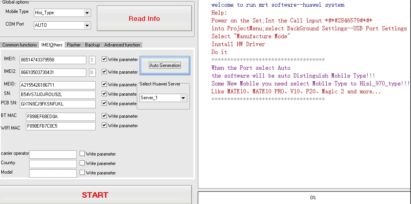Image resolution: width=411 pixels, height=204 pixels.
Task: Open the Mobile Type dropdown
Action: click(x=87, y=13)
